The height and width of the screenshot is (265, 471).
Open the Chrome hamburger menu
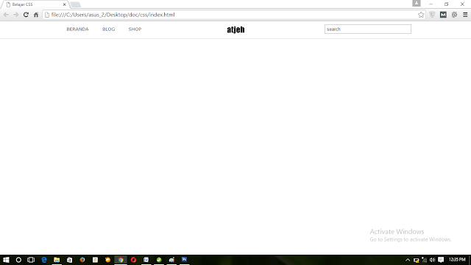click(x=465, y=15)
